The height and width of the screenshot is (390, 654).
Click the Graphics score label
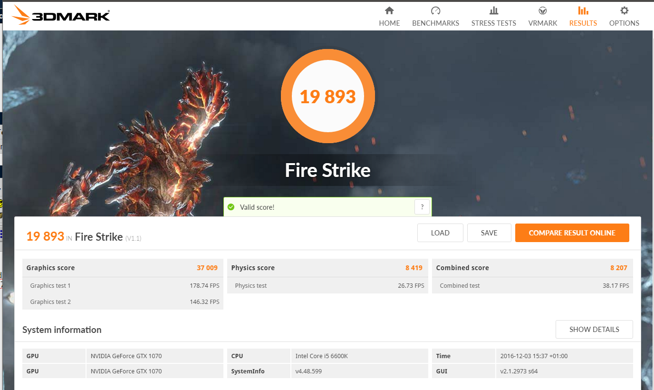[50, 268]
